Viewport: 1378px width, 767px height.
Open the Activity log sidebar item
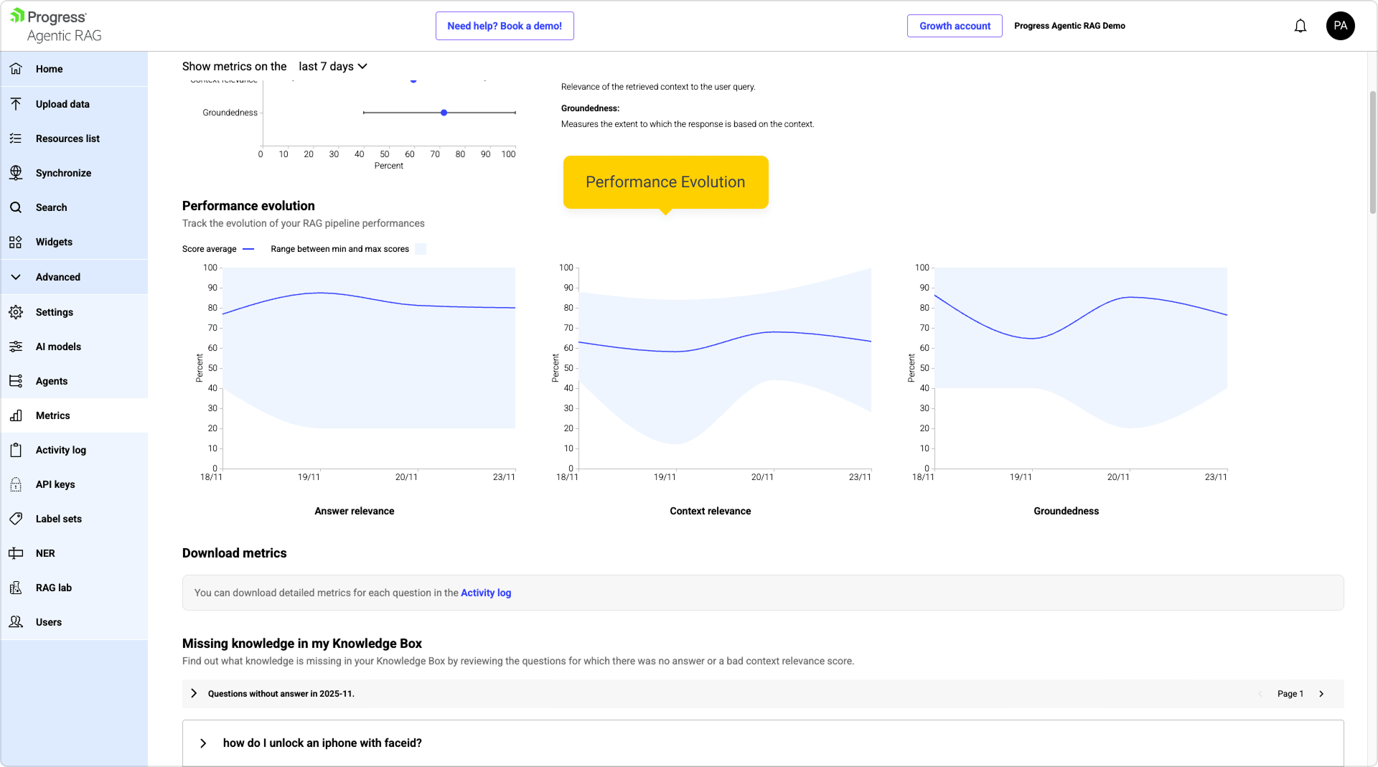click(x=61, y=450)
